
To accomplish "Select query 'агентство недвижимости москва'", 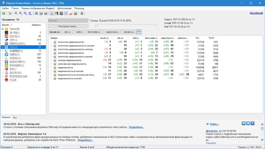I will point(75,56).
